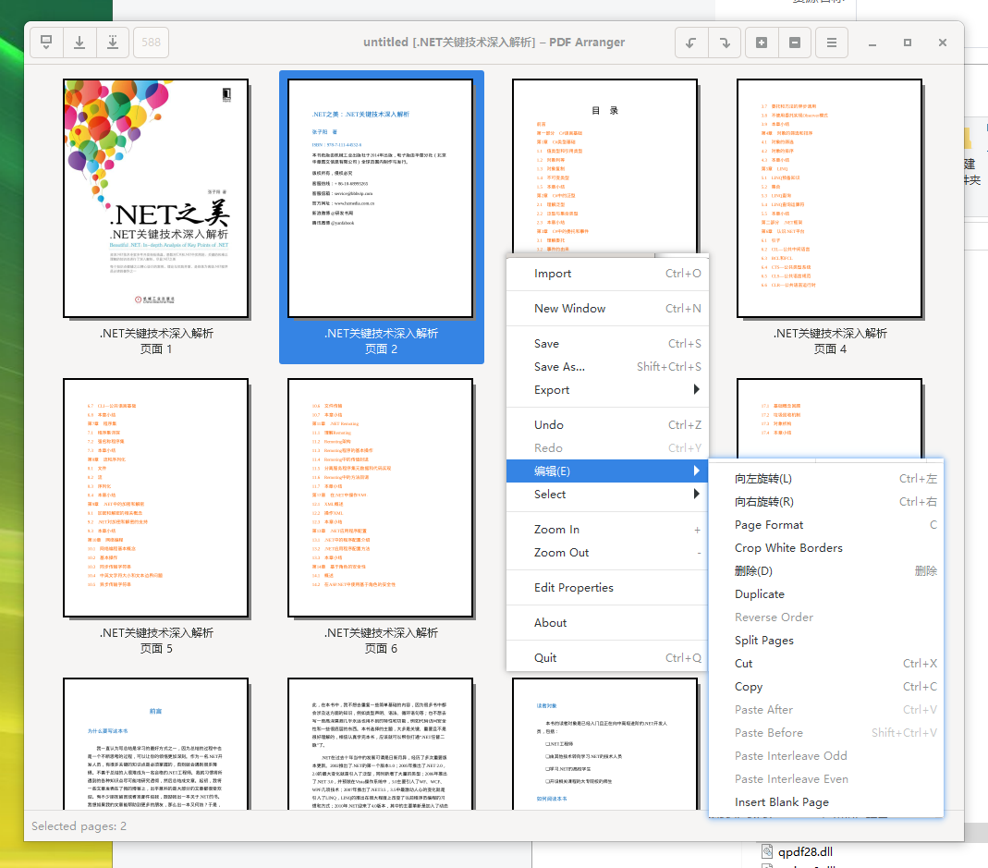Zoom in with the plus toolbar icon
The image size is (988, 868).
point(762,43)
